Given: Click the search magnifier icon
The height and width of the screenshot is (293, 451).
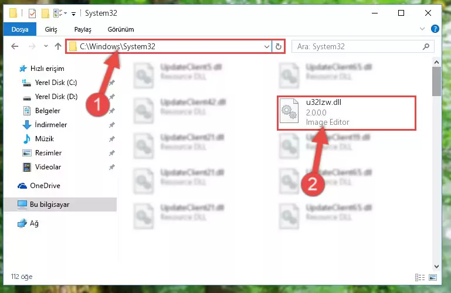Looking at the screenshot, I should click(426, 46).
